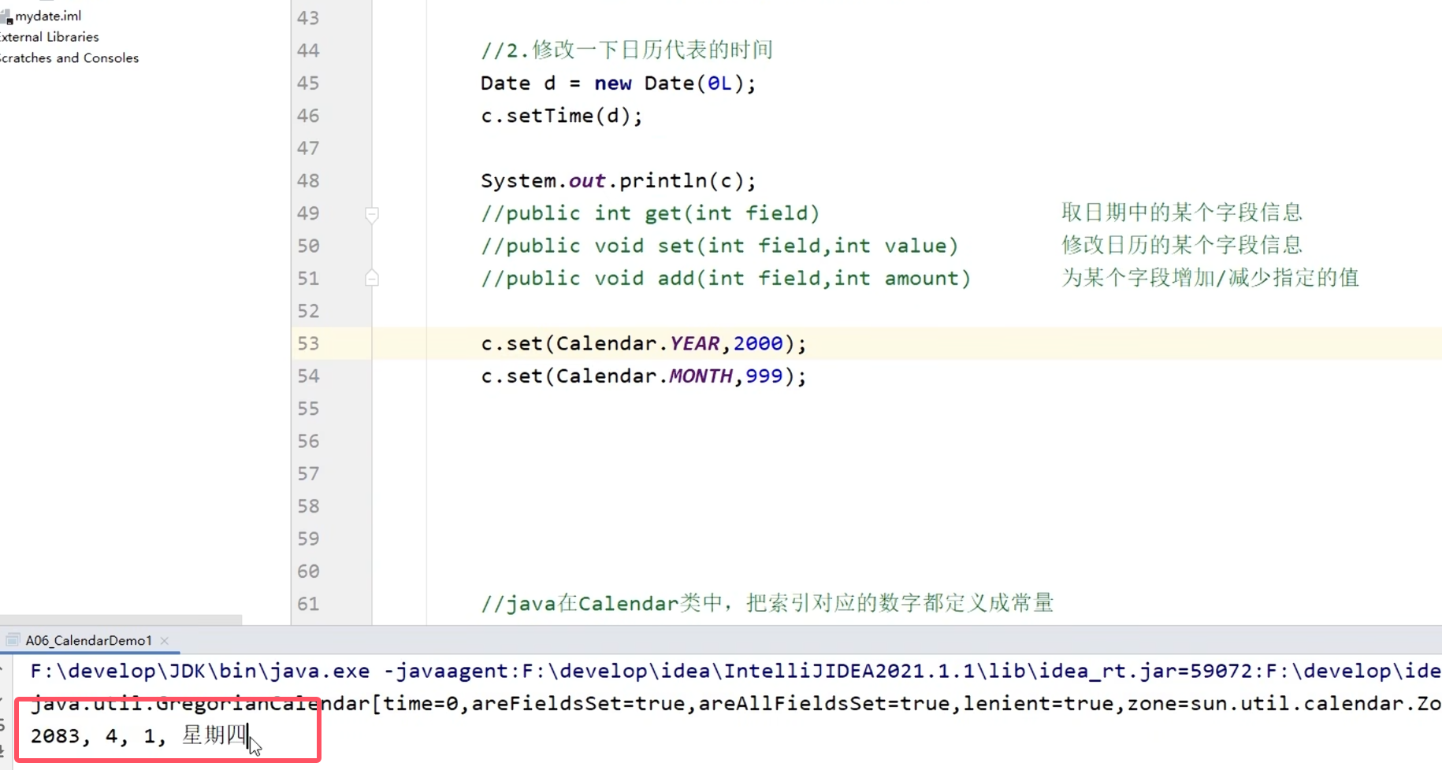1442x770 pixels.
Task: Place the caret in the value 2000
Action: [757, 344]
